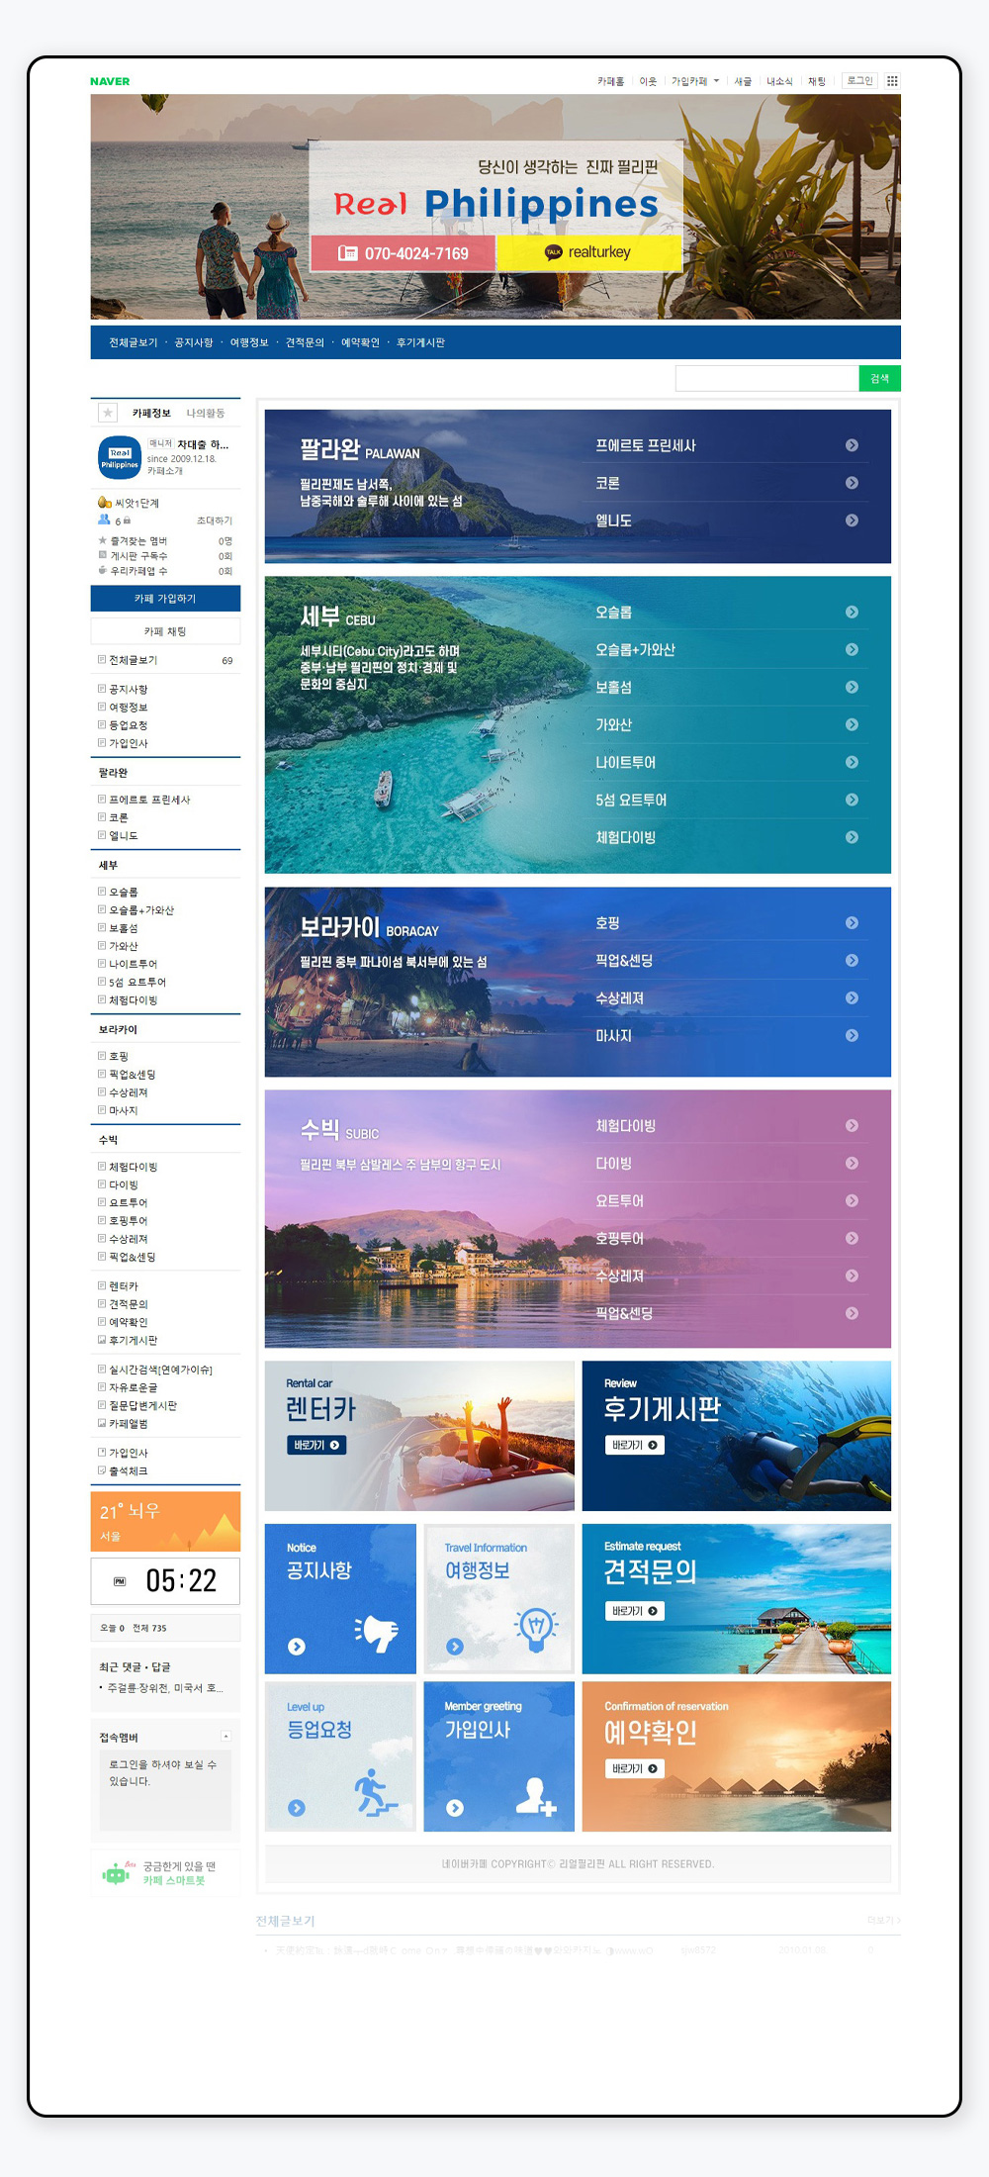
Task: Switch to the 나의활동 tab
Action: 206,413
